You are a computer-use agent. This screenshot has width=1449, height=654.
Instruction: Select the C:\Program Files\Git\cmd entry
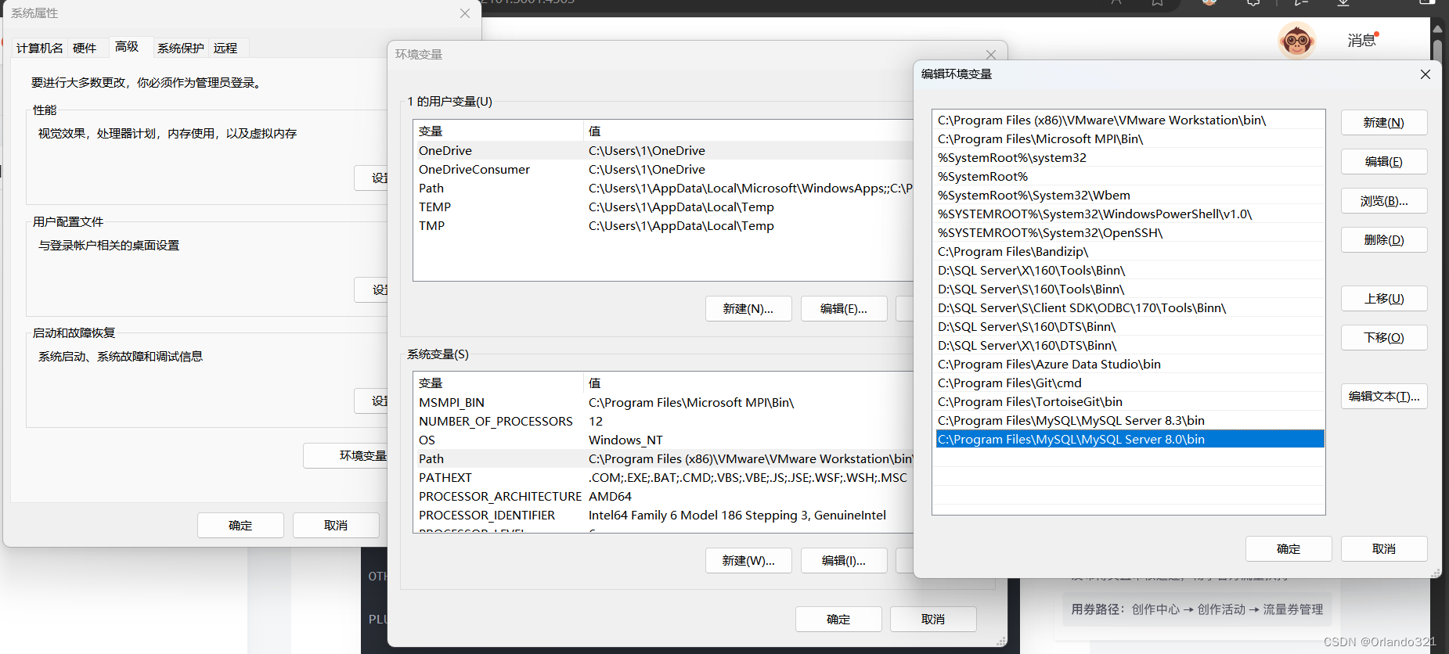coord(1129,383)
